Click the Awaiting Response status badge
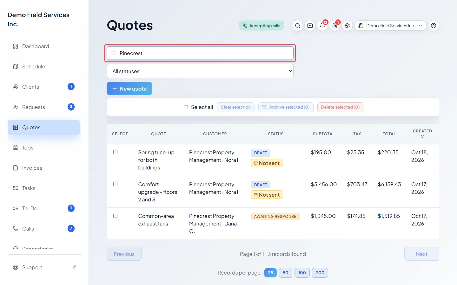The image size is (457, 285). (275, 217)
